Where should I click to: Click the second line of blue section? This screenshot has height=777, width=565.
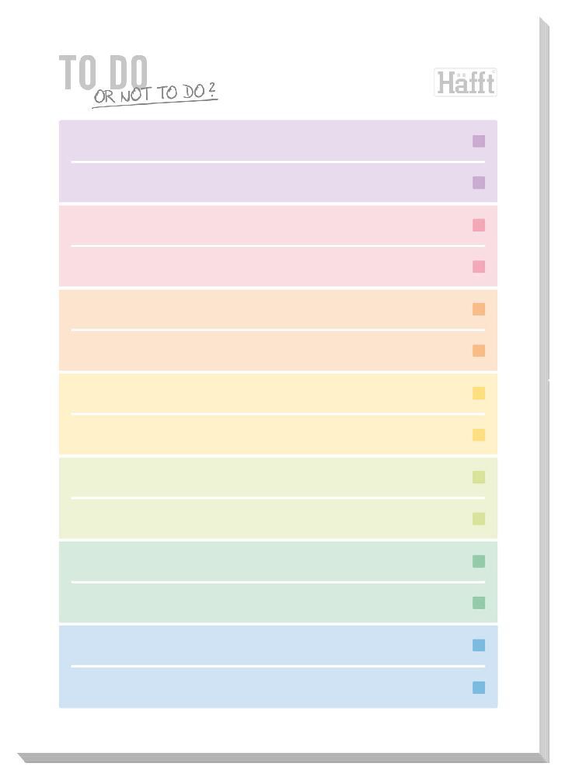(271, 688)
